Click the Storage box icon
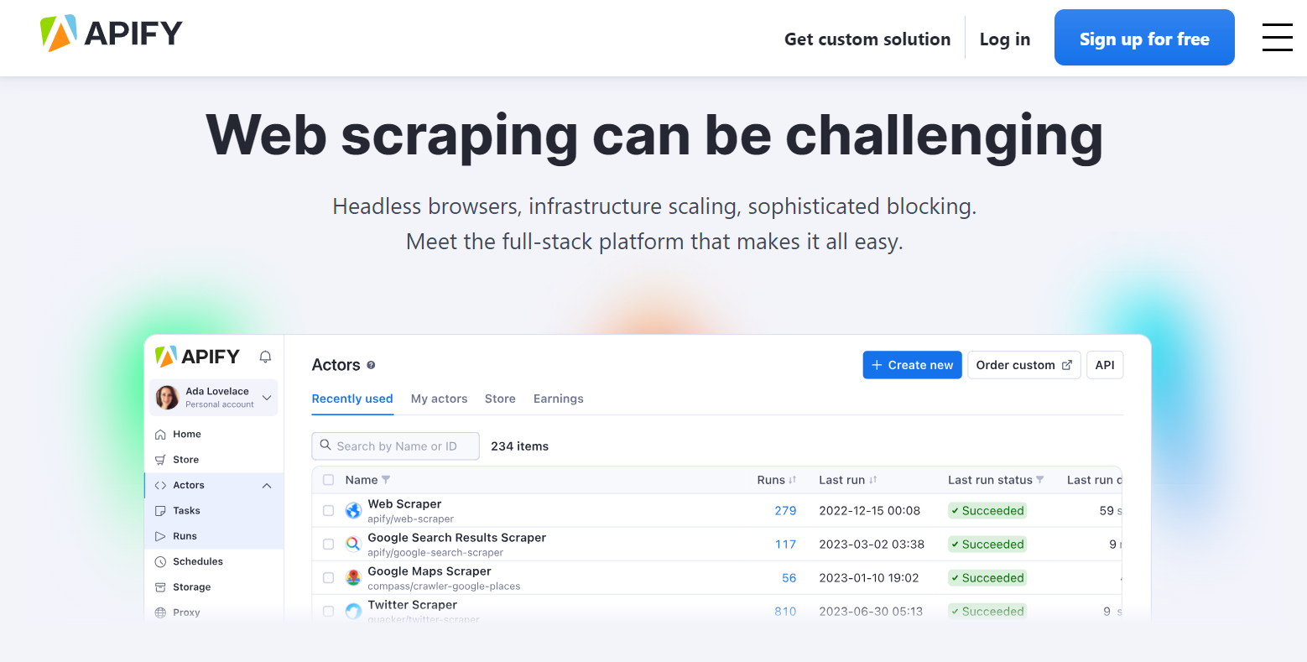Screen dimensions: 1307x662 pyautogui.click(x=160, y=587)
